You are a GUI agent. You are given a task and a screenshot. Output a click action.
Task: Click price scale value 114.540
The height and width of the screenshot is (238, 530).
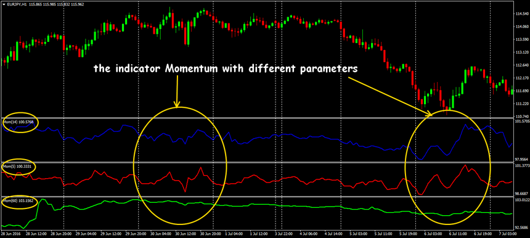[x=522, y=14]
